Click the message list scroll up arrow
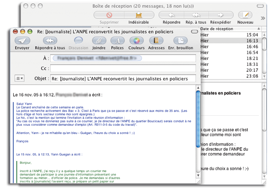 pyautogui.click(x=264, y=35)
